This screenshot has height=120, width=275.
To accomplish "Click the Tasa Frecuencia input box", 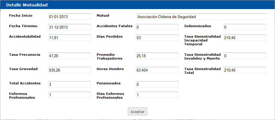I will [x=69, y=56].
